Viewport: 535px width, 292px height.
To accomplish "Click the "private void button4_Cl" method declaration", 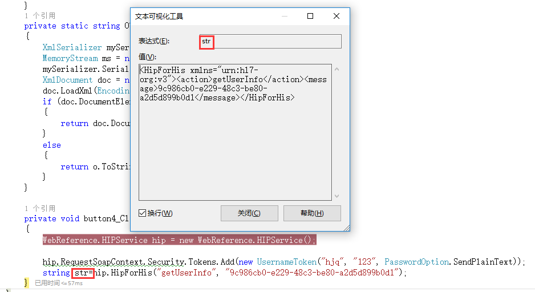I will tap(76, 218).
